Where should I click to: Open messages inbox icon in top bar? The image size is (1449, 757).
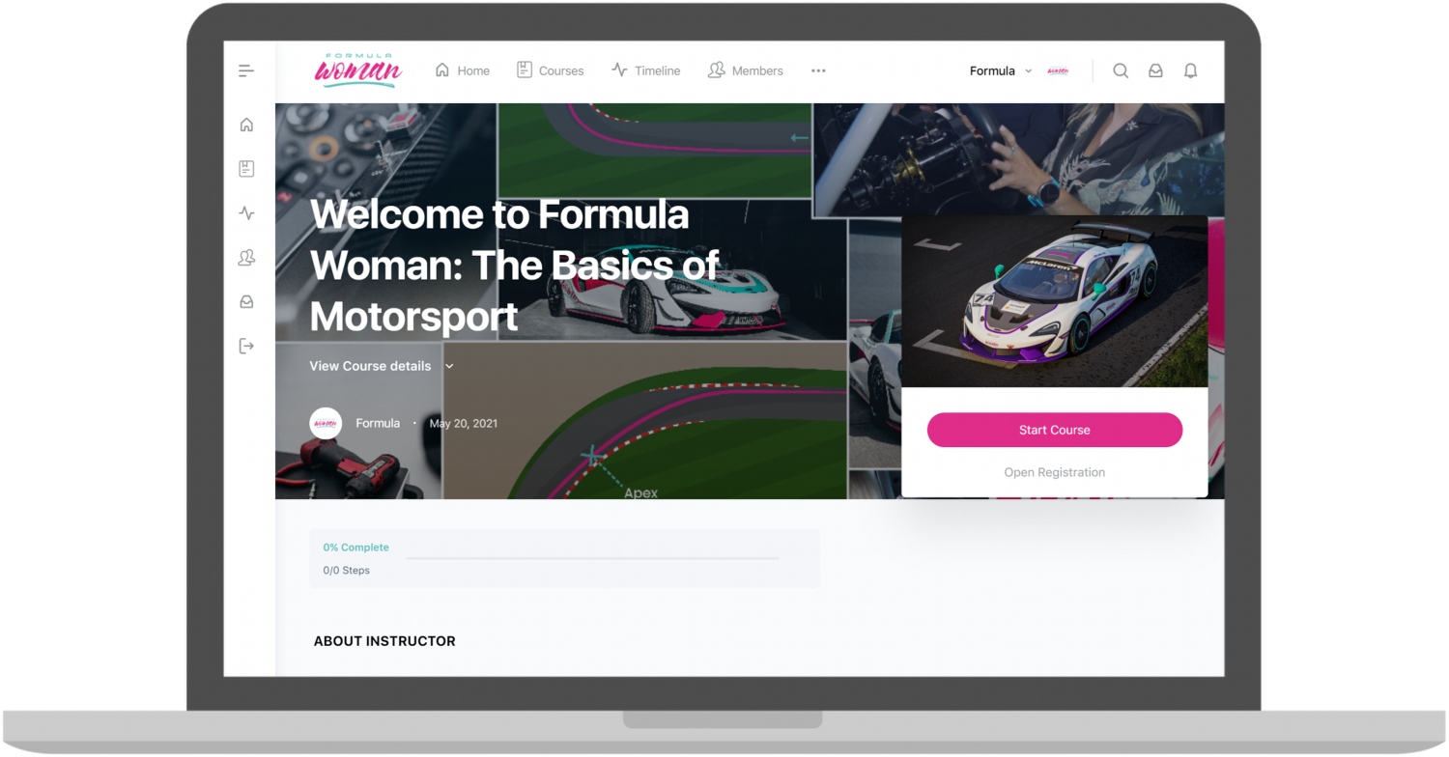pos(1155,70)
